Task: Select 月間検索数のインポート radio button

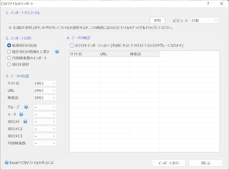Action: 9,58
